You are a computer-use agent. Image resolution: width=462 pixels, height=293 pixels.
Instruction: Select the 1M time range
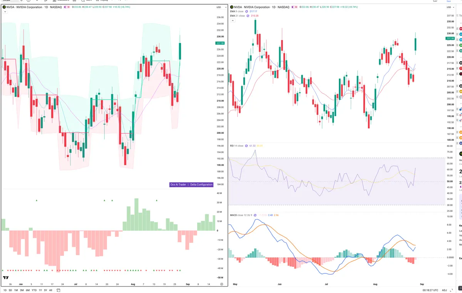[x=16, y=290]
